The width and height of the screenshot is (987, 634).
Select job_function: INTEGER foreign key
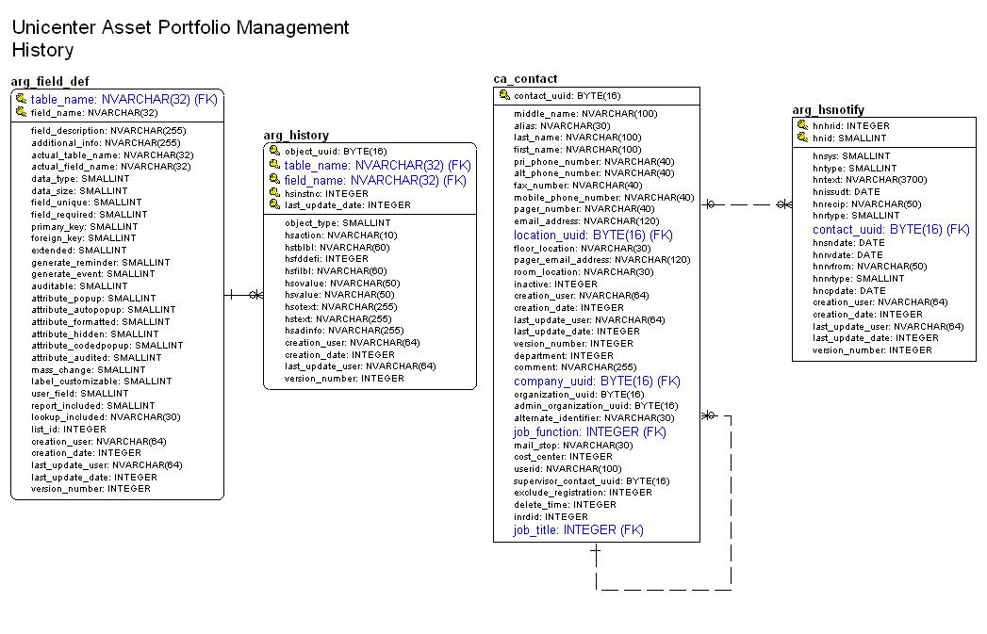coord(590,432)
